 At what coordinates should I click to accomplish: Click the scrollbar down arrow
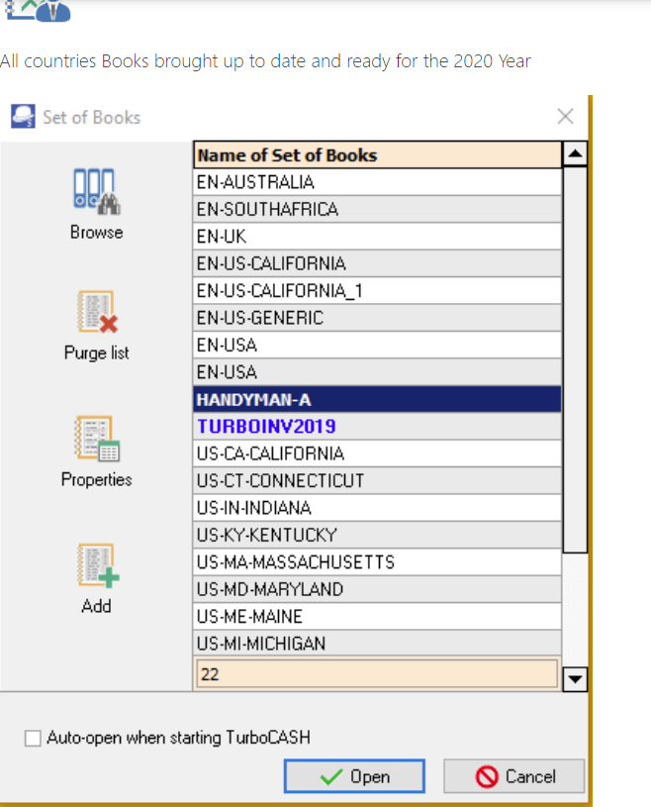pos(575,679)
